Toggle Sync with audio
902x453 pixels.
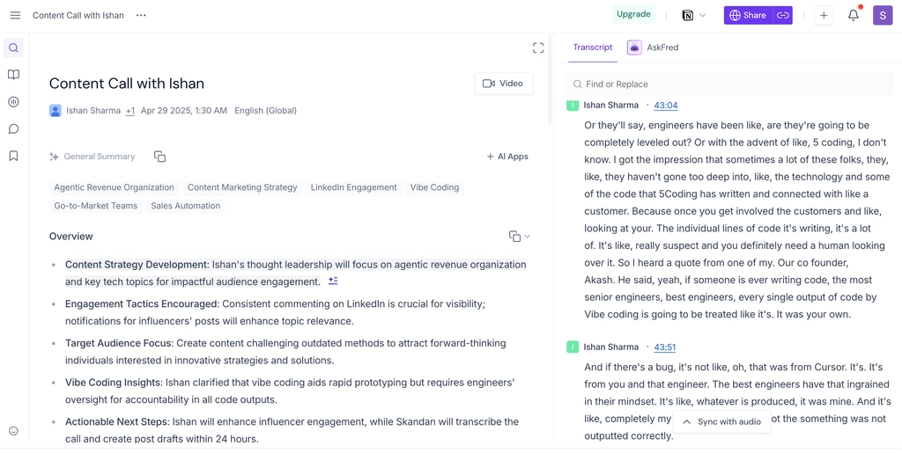click(721, 421)
